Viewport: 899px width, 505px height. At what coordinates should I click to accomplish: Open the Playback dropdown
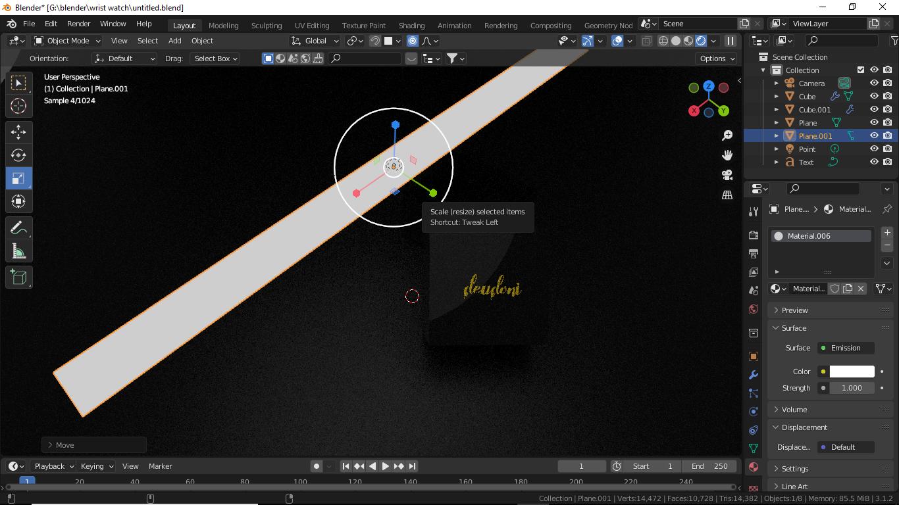tap(54, 466)
